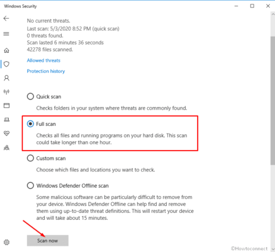The width and height of the screenshot is (275, 252).
Task: Open the Allowed threats link
Action: tap(43, 60)
